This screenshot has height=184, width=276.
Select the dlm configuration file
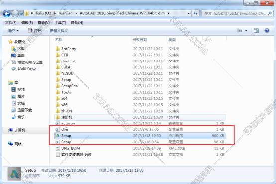(x=140, y=129)
